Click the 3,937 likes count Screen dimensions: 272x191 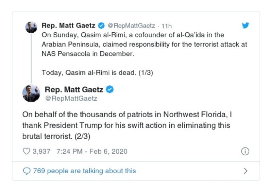click(x=41, y=151)
